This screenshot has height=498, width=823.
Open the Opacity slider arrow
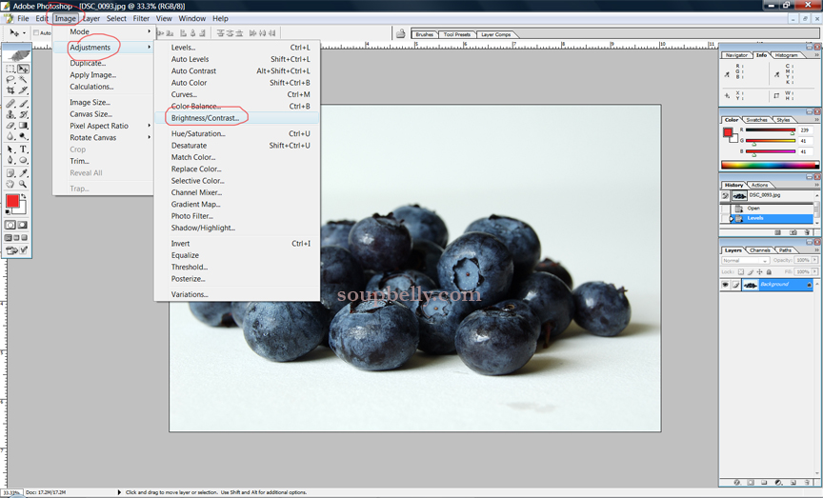tap(814, 260)
